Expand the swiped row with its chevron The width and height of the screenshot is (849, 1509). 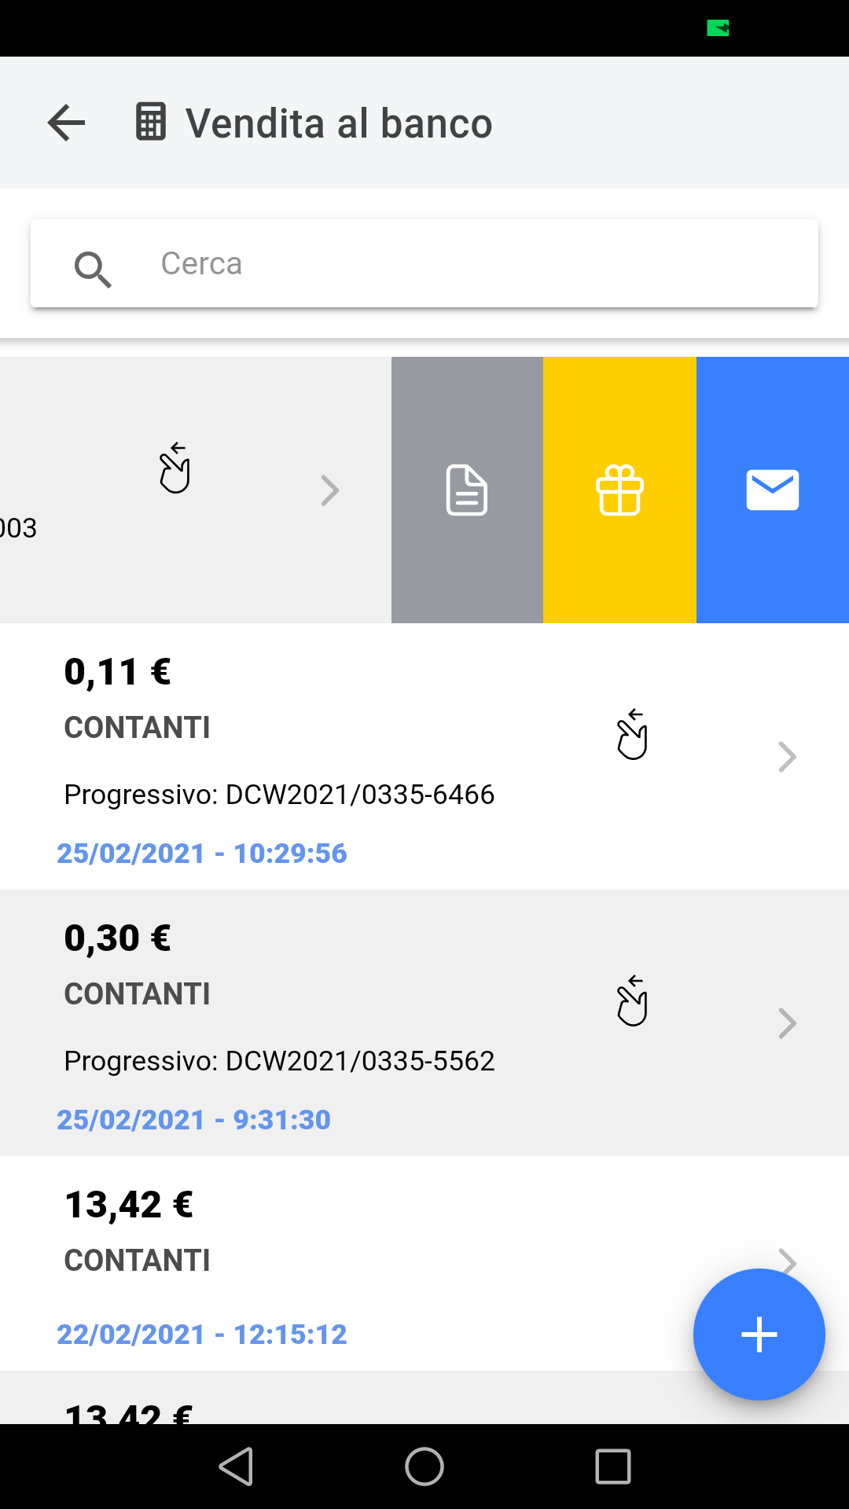[330, 490]
